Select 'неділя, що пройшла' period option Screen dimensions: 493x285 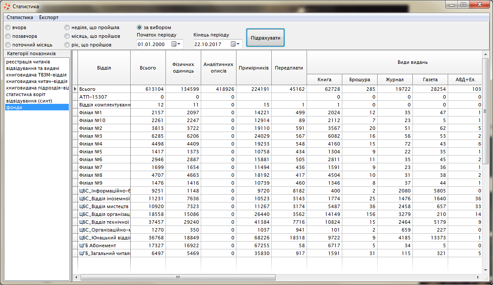[67, 27]
